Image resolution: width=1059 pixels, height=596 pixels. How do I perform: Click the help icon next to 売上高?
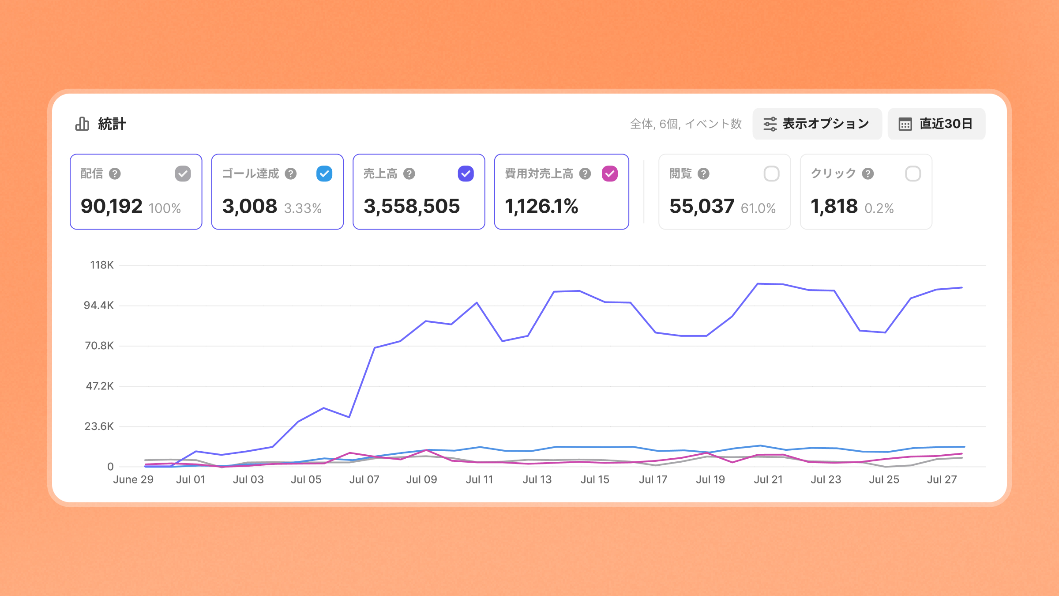(x=409, y=174)
